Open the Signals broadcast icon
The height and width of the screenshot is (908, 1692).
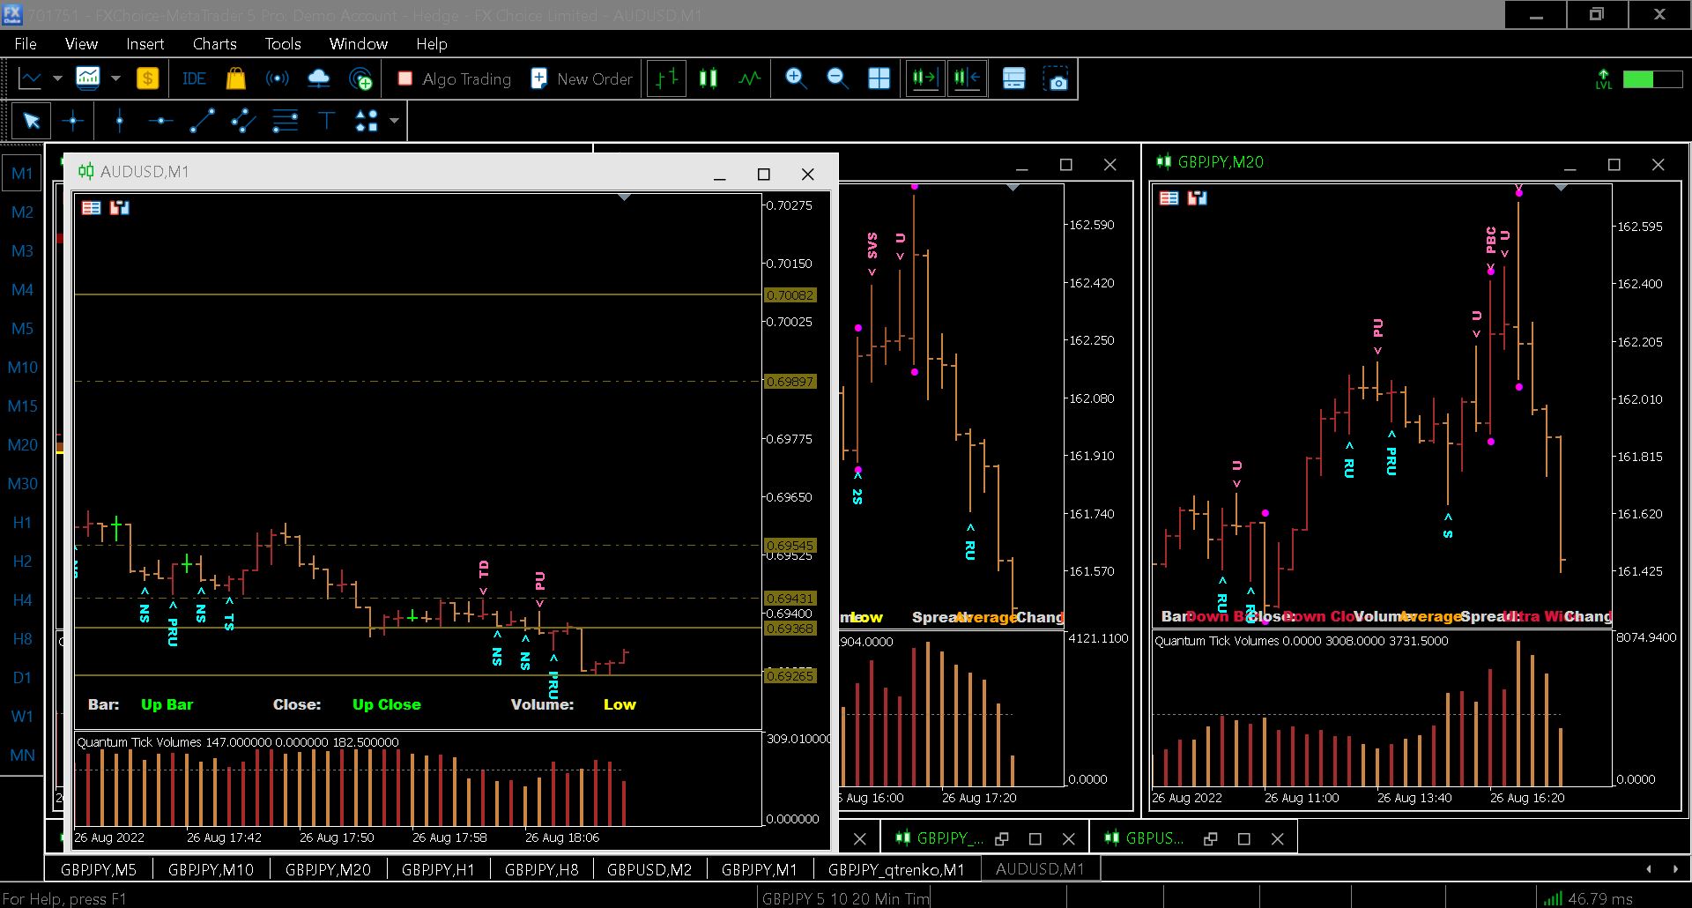(x=277, y=78)
